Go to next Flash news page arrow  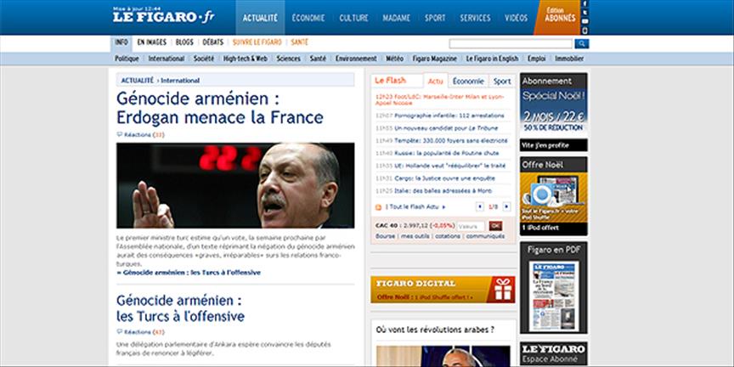(506, 206)
